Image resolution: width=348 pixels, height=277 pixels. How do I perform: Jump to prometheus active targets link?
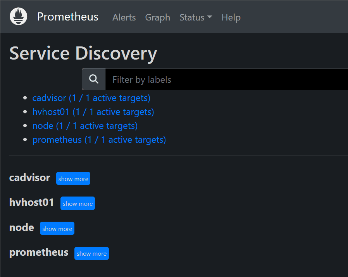click(x=99, y=140)
